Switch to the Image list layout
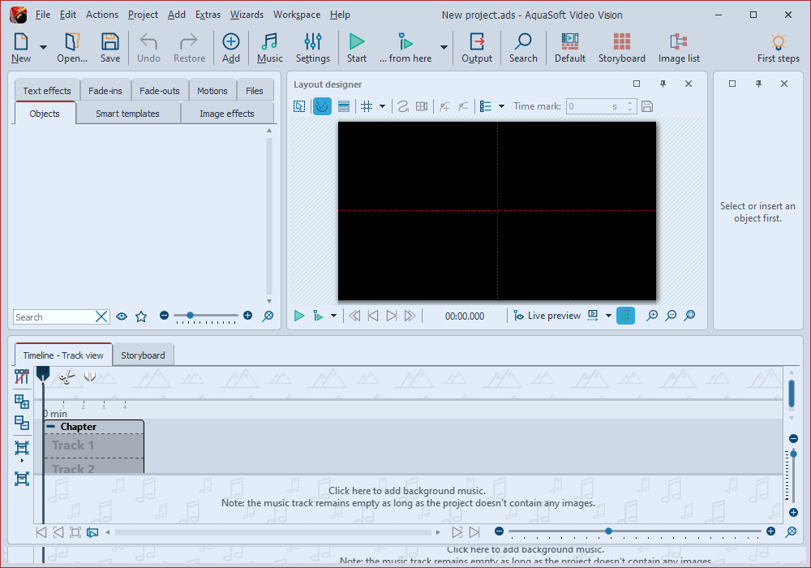Image resolution: width=811 pixels, height=568 pixels. pyautogui.click(x=679, y=47)
